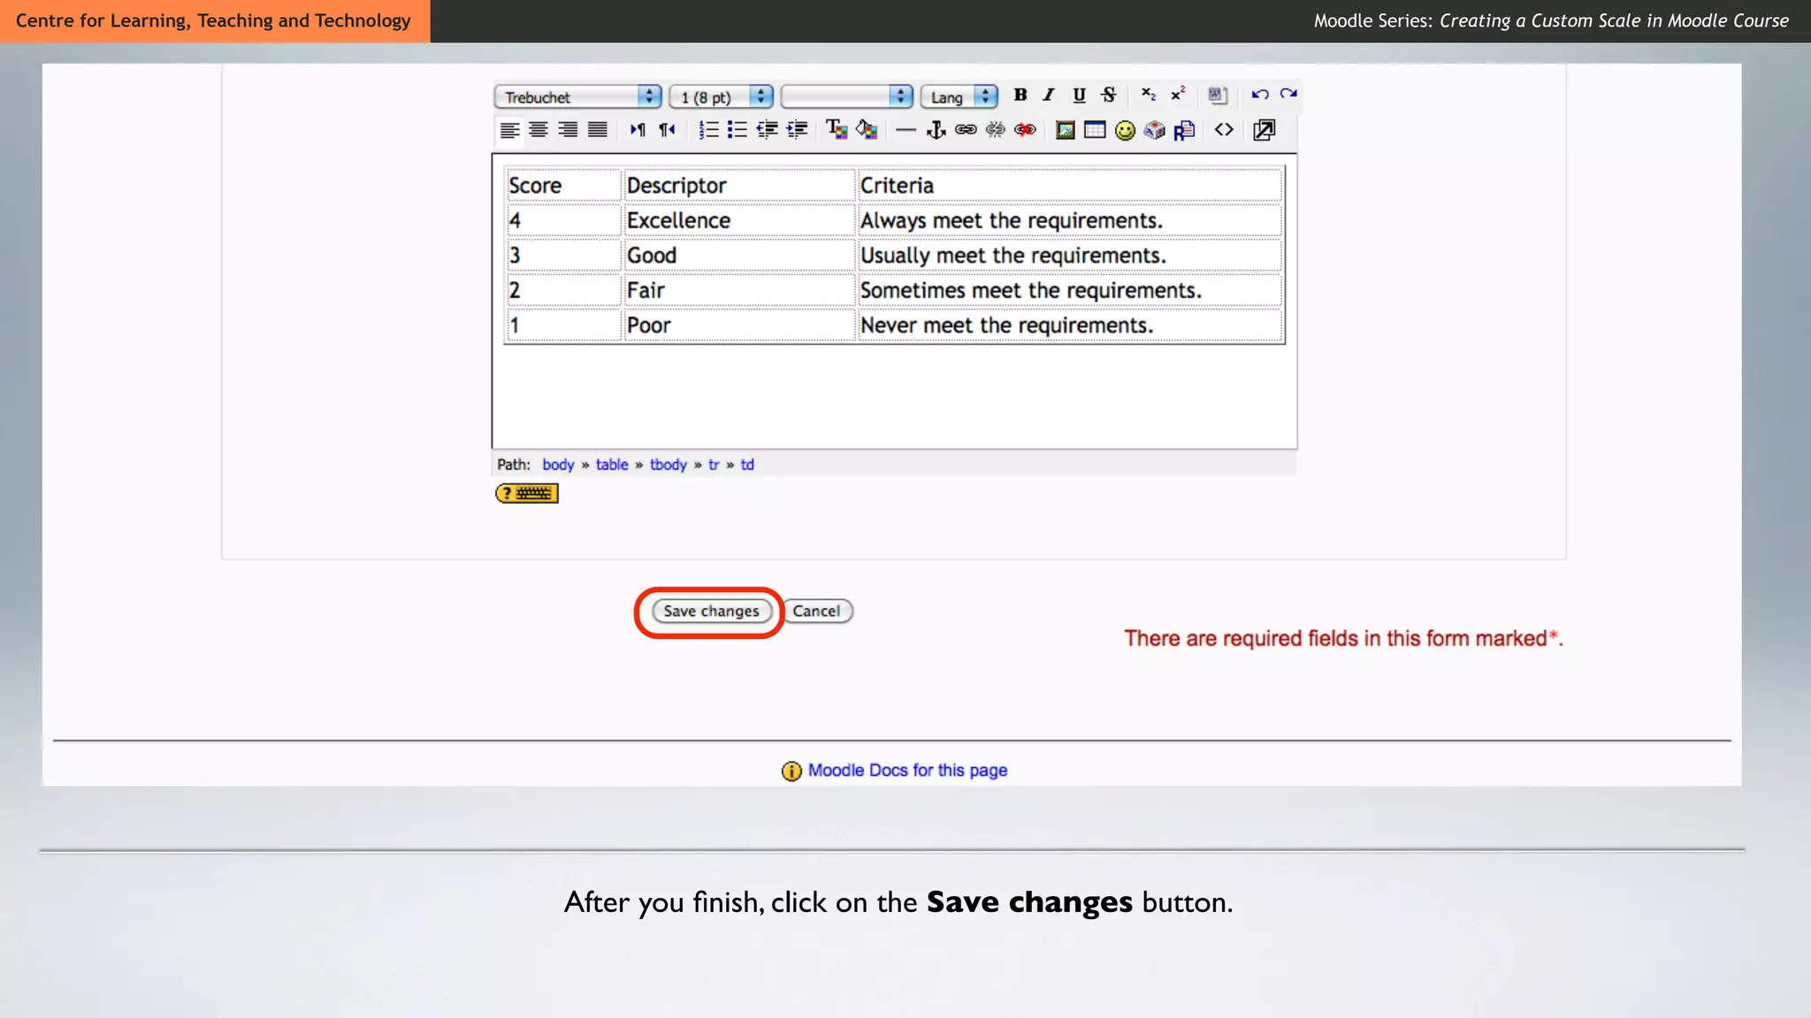Image resolution: width=1811 pixels, height=1018 pixels.
Task: Open the empty heading style dropdown
Action: [x=847, y=96]
